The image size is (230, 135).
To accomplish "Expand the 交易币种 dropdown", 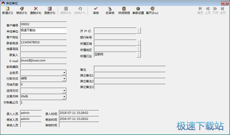I will click(64, 97).
